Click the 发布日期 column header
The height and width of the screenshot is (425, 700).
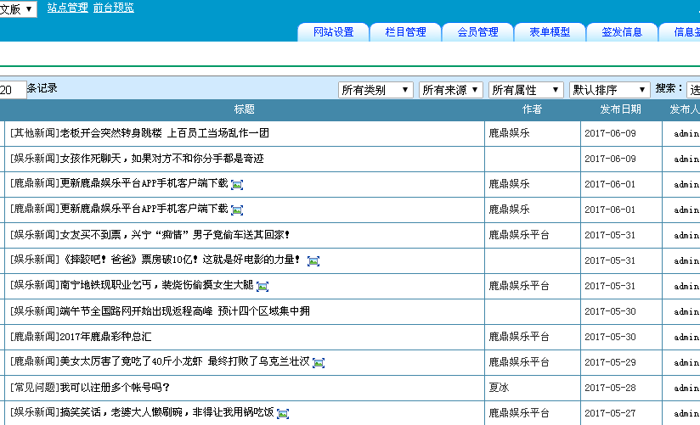[x=620, y=109]
